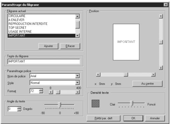170x124 pixels.
Task: Click the angle Degrés value field
Action: 13,109
